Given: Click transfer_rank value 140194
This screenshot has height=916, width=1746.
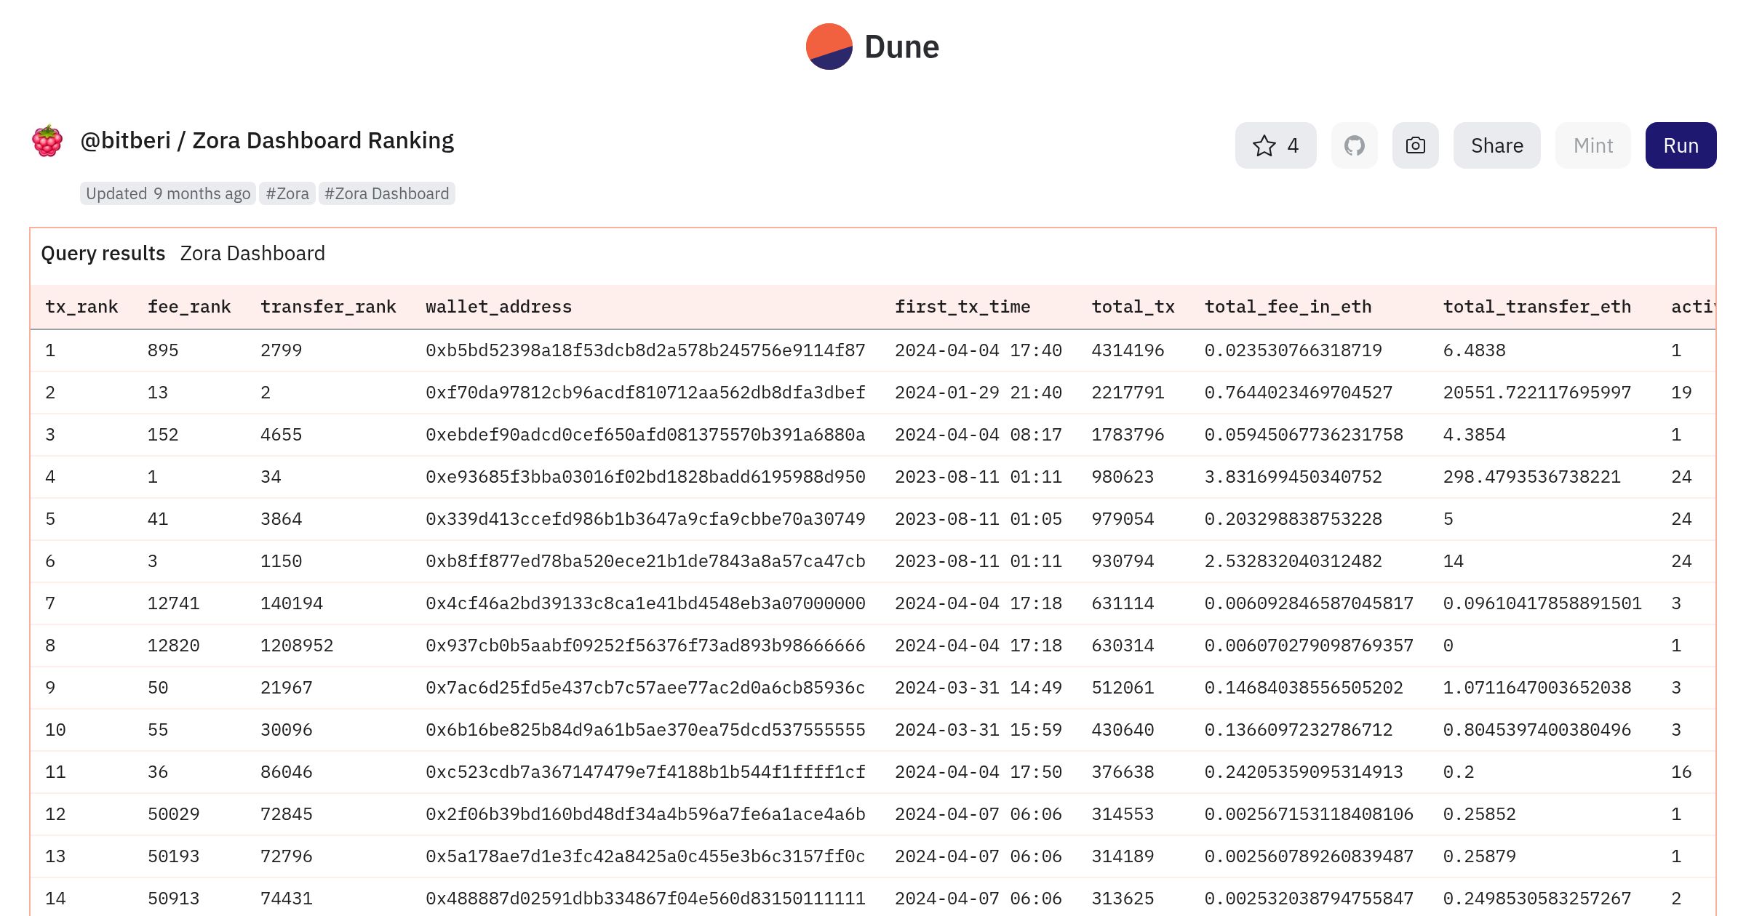Looking at the screenshot, I should coord(292,603).
